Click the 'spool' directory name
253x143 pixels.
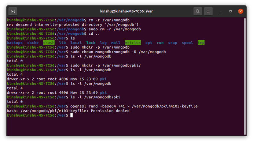point(187,43)
